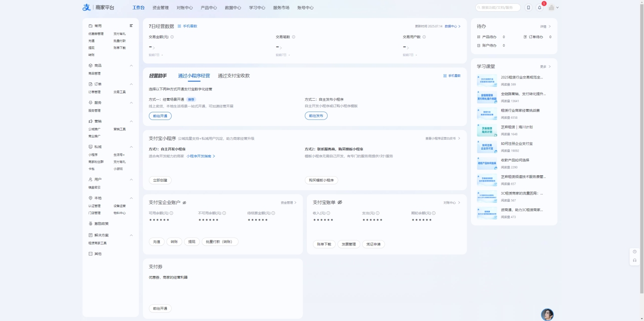
Task: Click the 提现 button in 支付宝企业账户
Action: 192,242
